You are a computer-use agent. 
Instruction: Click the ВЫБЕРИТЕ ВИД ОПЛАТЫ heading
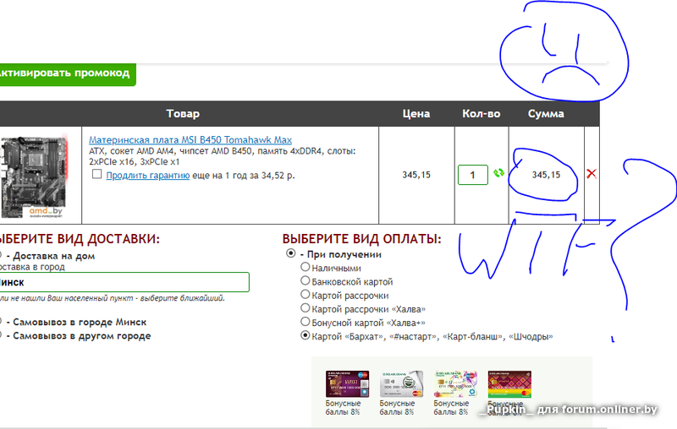(362, 239)
